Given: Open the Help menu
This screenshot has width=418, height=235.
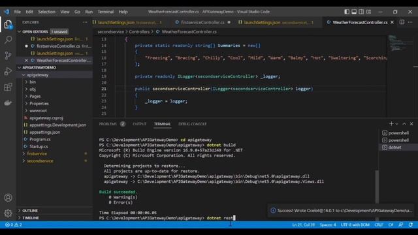Looking at the screenshot, I should 123,12.
